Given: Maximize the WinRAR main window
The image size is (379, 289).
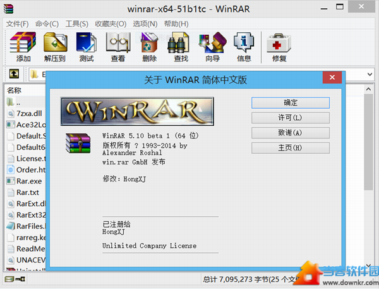Looking at the screenshot, I should pyautogui.click(x=340, y=7).
